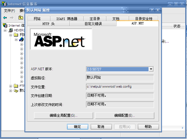This screenshot has height=139, width=187.
Task: Close the default website properties dialog
Action: 158,10
